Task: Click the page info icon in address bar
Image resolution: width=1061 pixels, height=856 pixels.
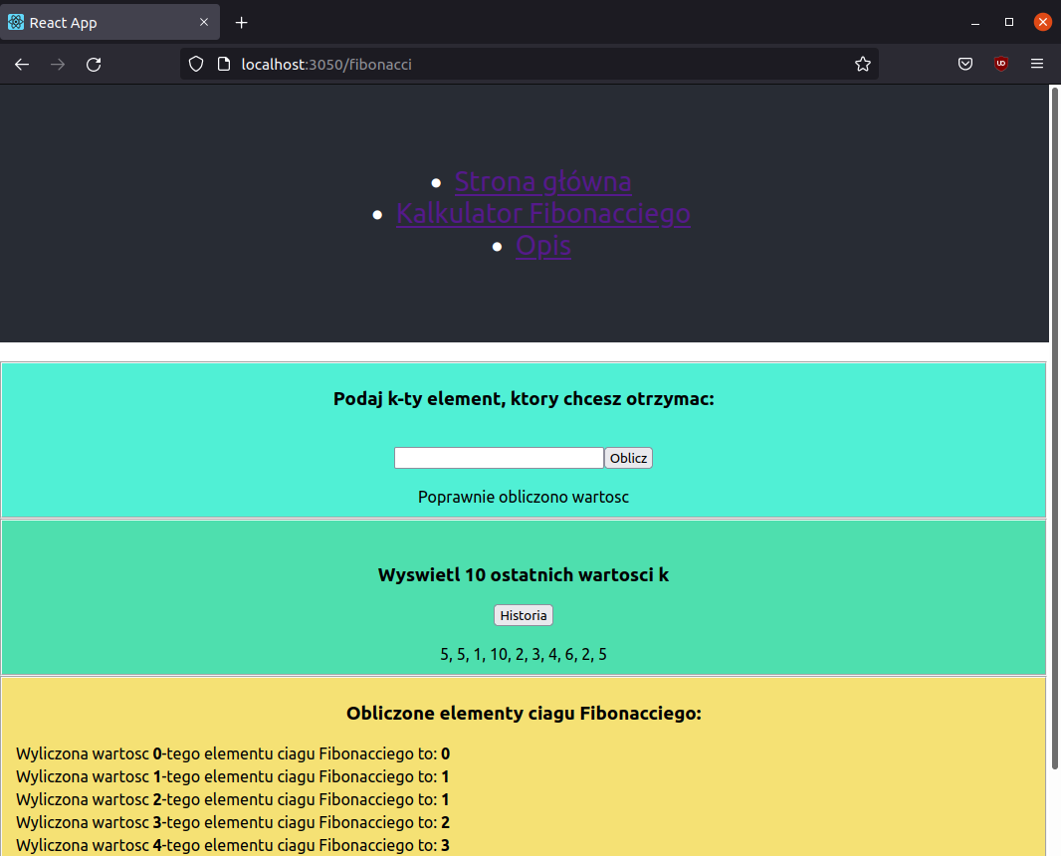Action: point(224,65)
